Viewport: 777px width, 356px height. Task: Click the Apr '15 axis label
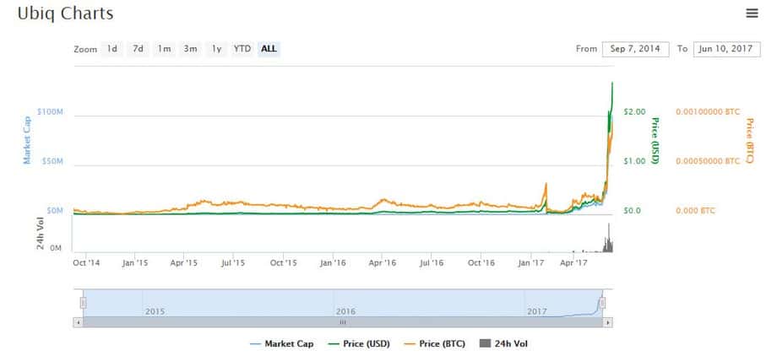tap(184, 263)
